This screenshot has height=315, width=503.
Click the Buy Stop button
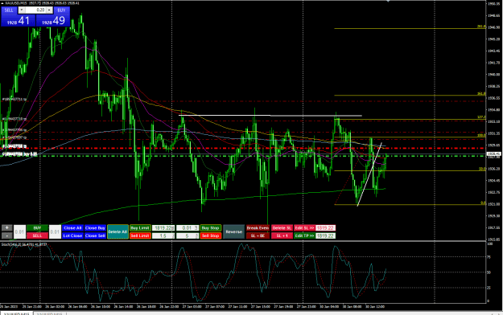pyautogui.click(x=210, y=228)
